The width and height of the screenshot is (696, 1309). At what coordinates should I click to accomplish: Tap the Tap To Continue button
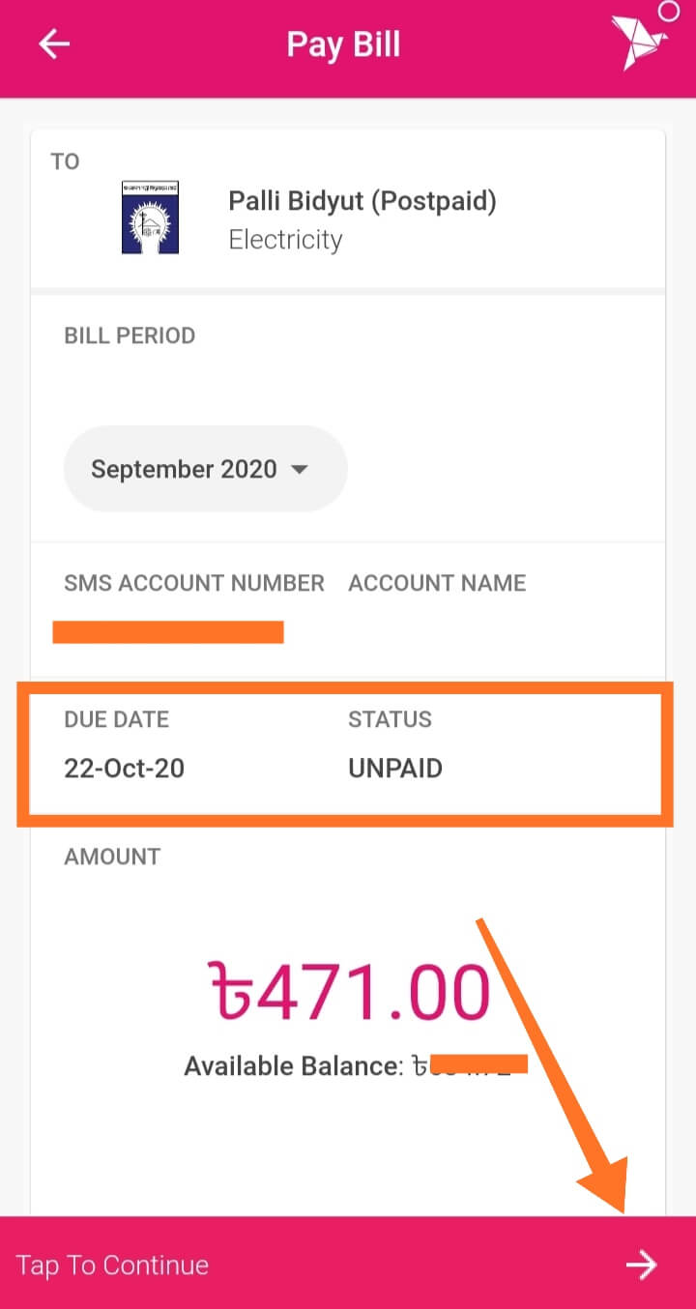tap(348, 1263)
